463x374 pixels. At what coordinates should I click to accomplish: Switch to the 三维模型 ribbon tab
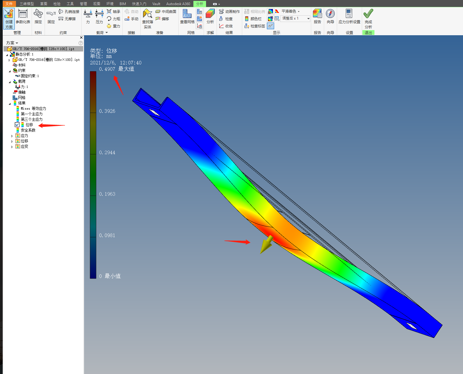point(27,4)
